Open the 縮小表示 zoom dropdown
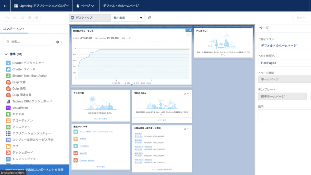 point(128,18)
